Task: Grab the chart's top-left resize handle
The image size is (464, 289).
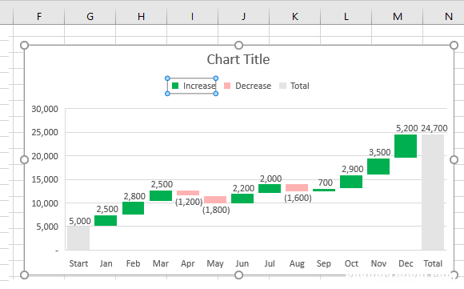Action: point(24,46)
